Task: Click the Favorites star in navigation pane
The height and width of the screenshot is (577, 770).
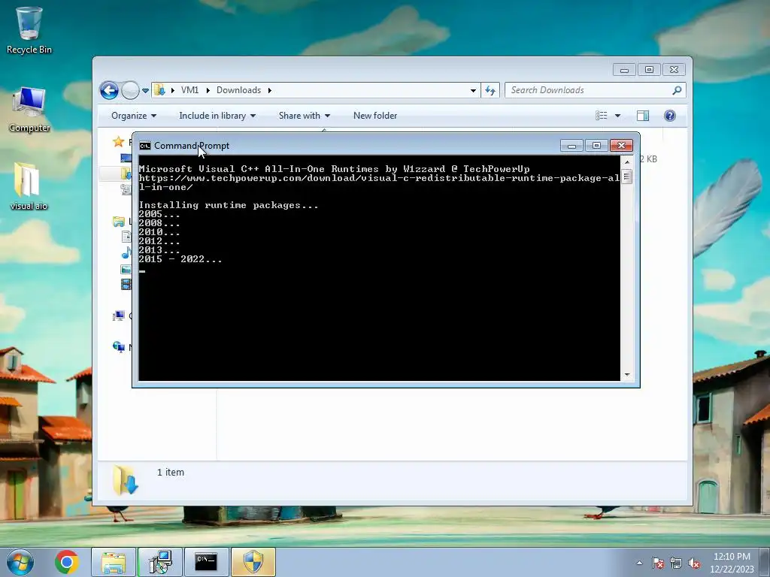Action: click(x=118, y=142)
